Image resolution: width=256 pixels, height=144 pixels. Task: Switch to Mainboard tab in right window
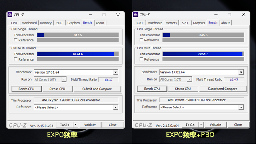155,23
